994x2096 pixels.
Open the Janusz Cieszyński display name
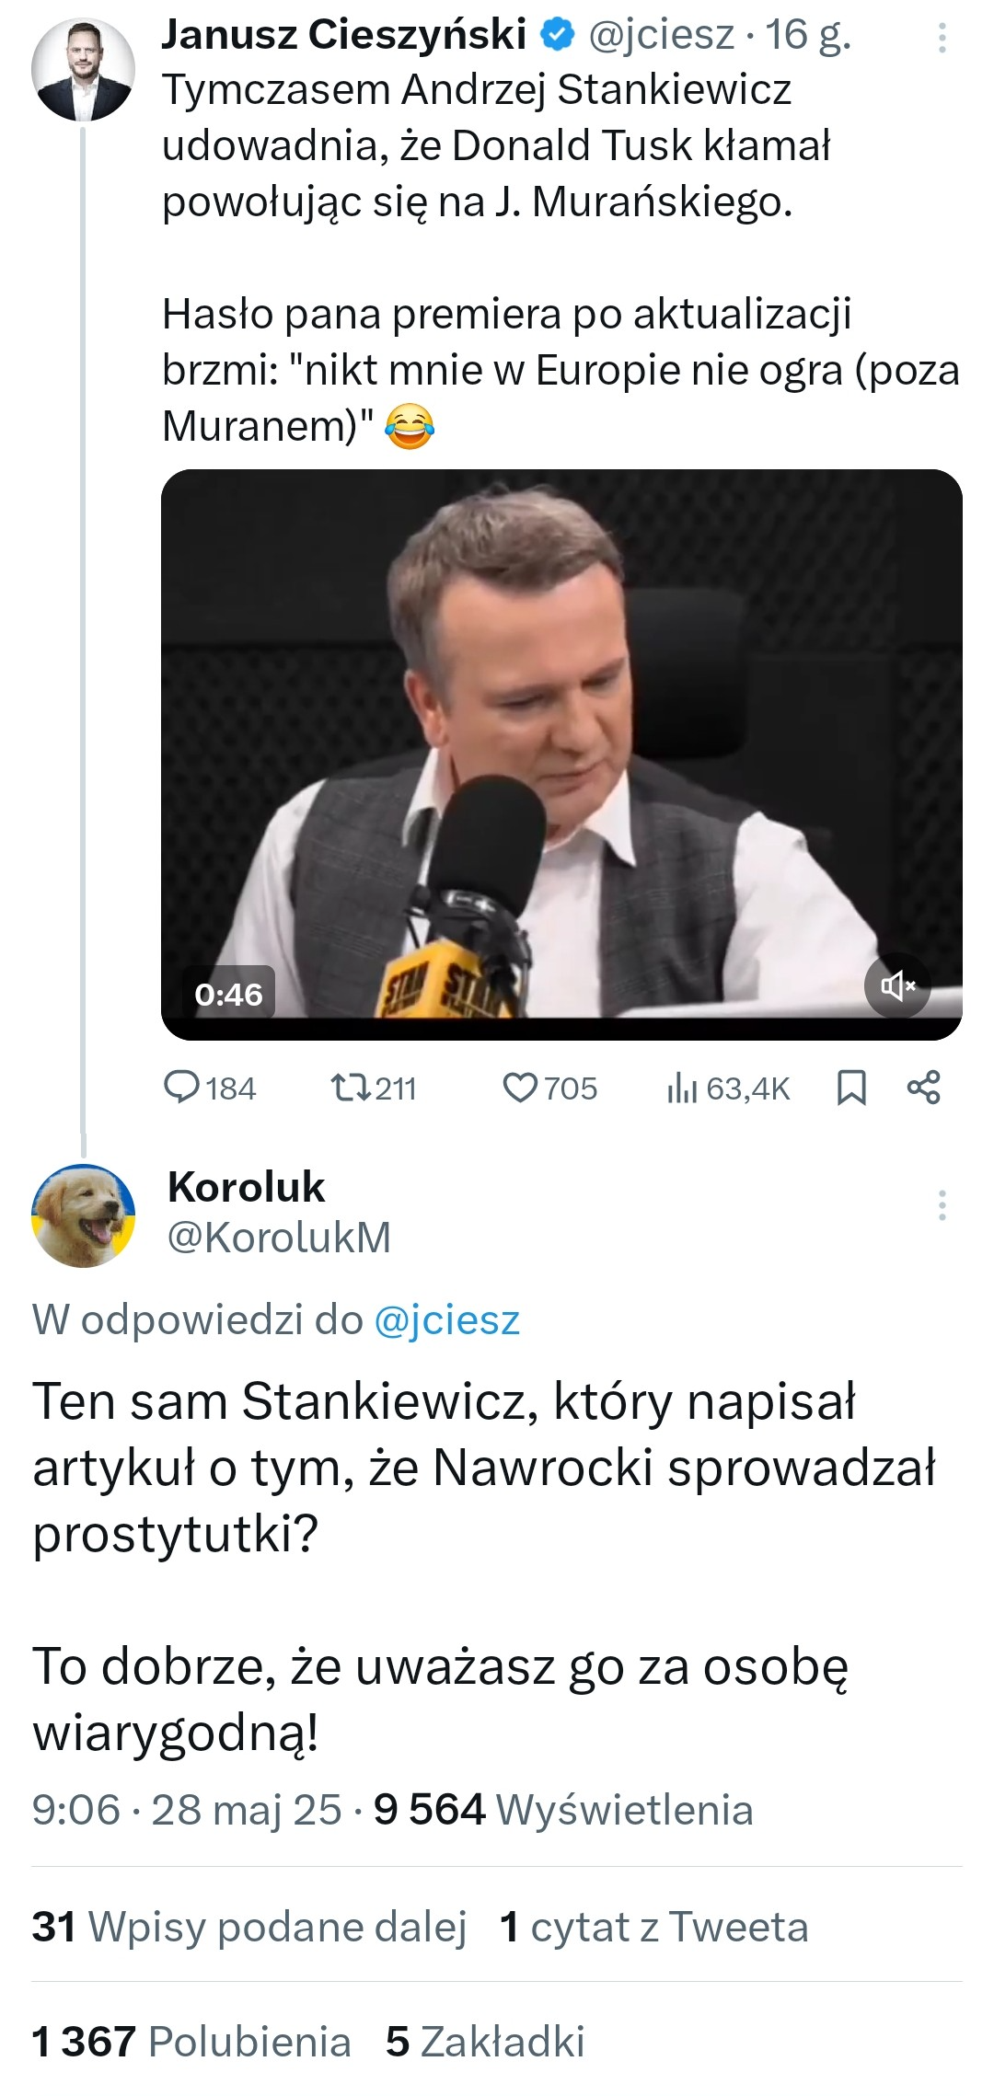tap(344, 35)
